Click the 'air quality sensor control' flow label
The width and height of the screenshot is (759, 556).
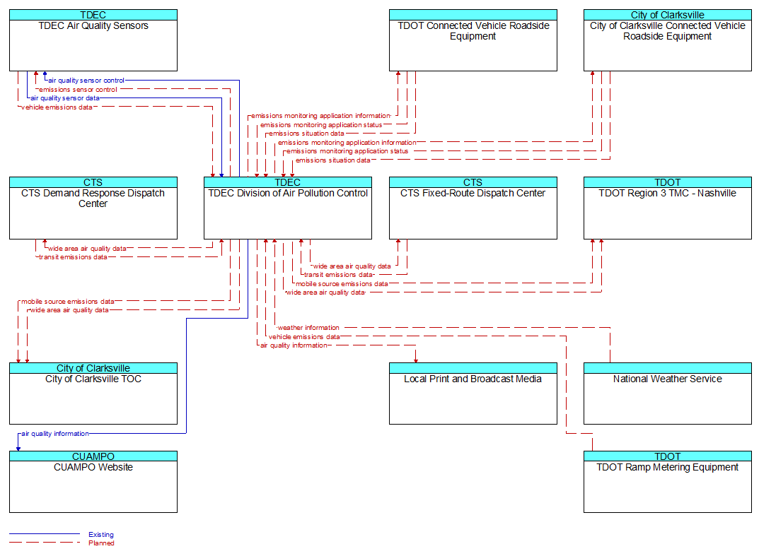(x=86, y=81)
